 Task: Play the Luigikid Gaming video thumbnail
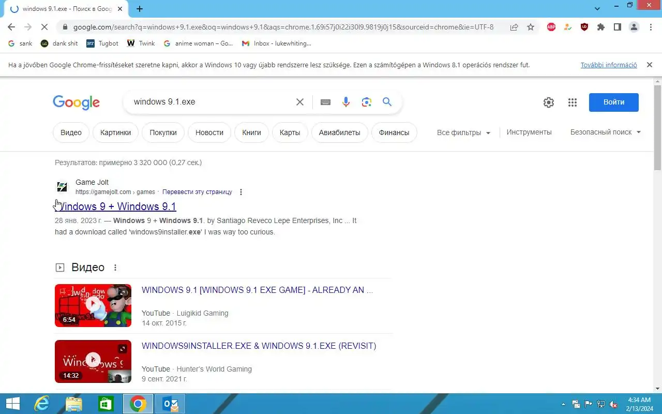(93, 305)
